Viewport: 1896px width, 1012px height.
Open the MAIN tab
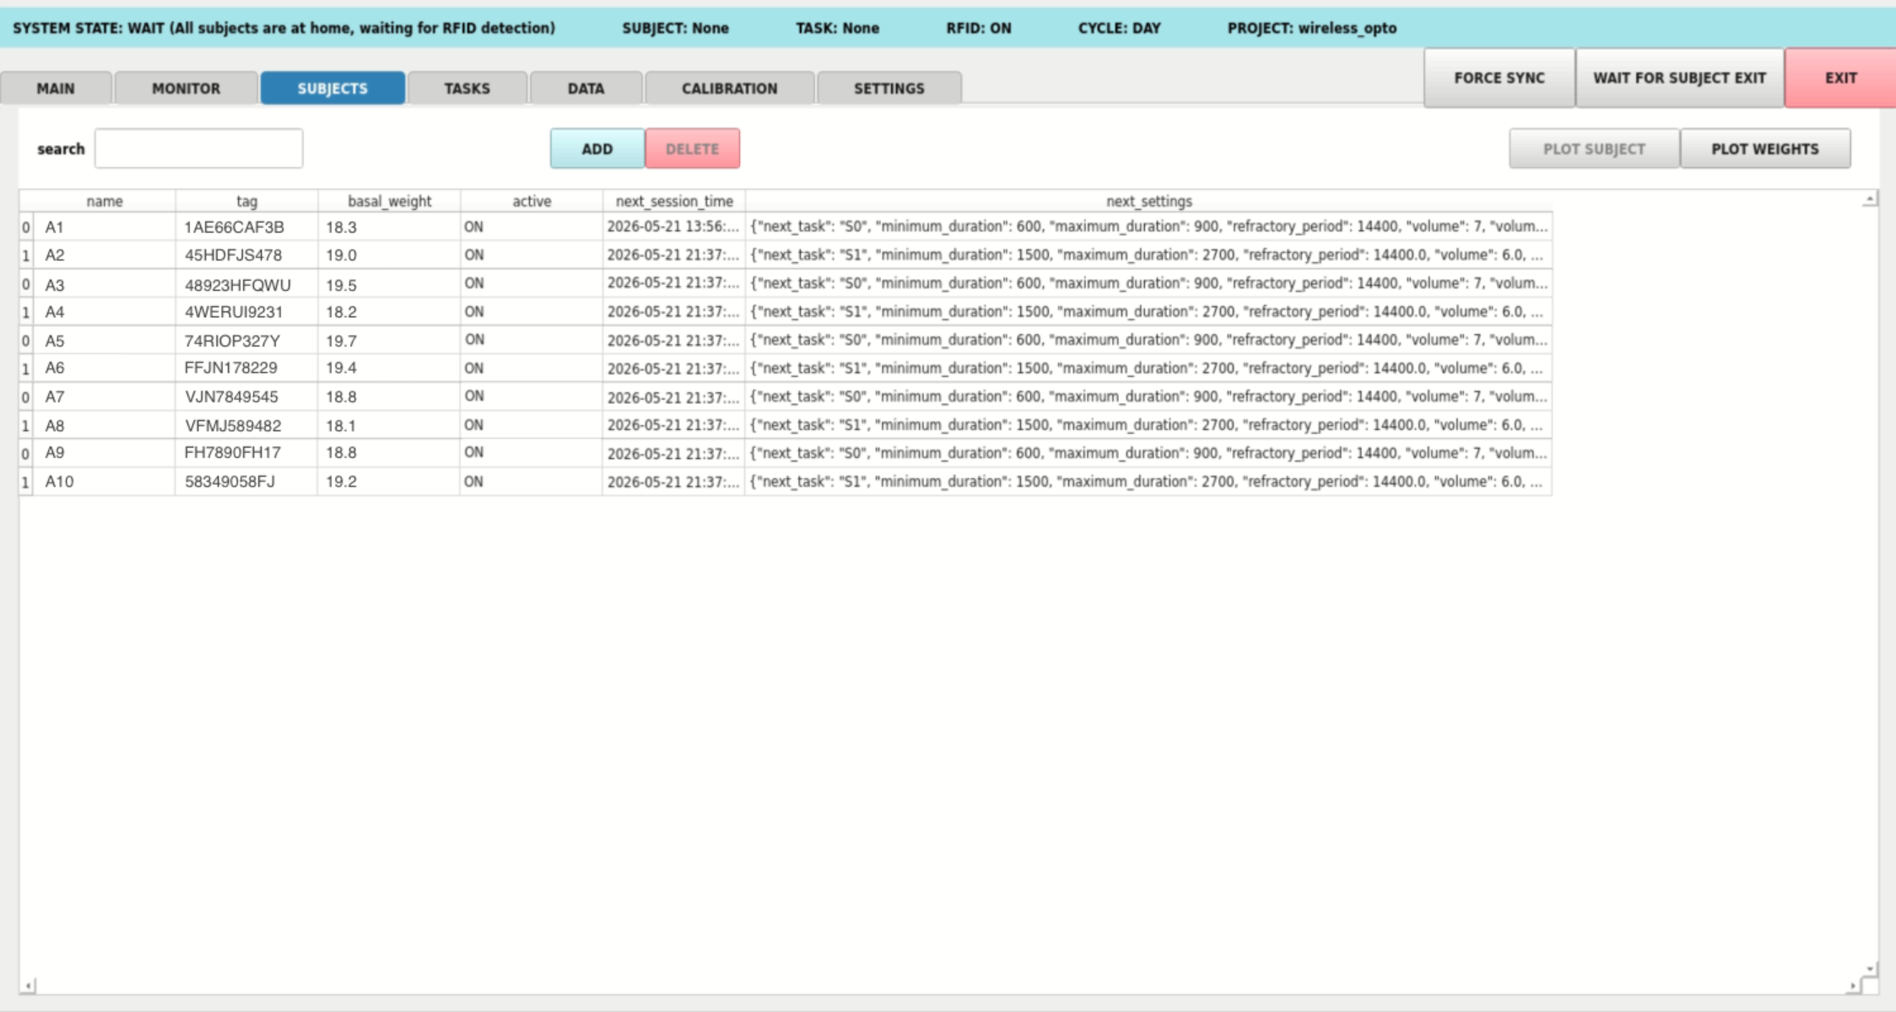[x=56, y=88]
